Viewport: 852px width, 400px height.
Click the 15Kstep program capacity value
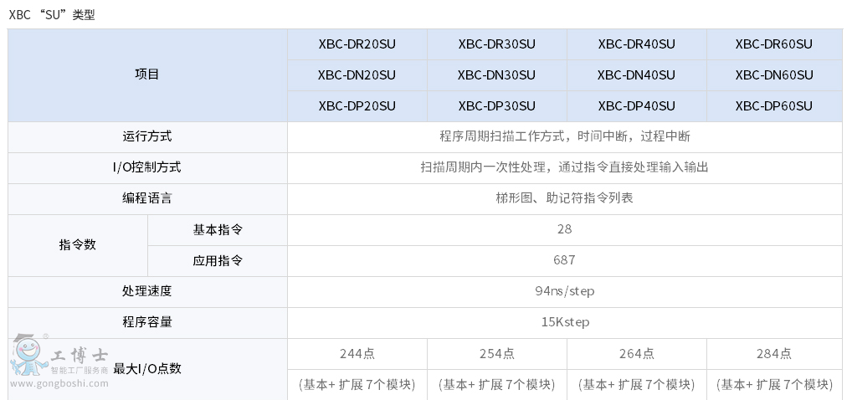pos(564,322)
